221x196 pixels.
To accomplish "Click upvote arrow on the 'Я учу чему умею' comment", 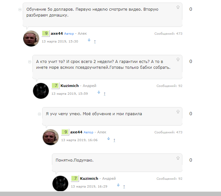I will (x=178, y=112).
